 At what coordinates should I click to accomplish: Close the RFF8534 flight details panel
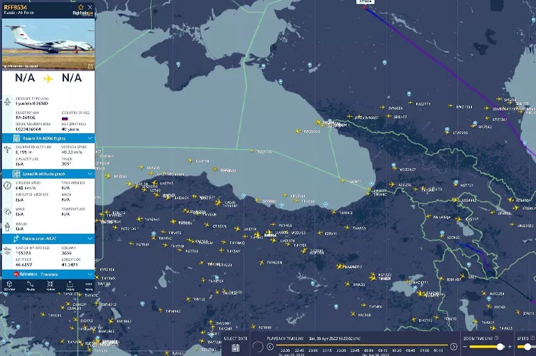[x=90, y=7]
